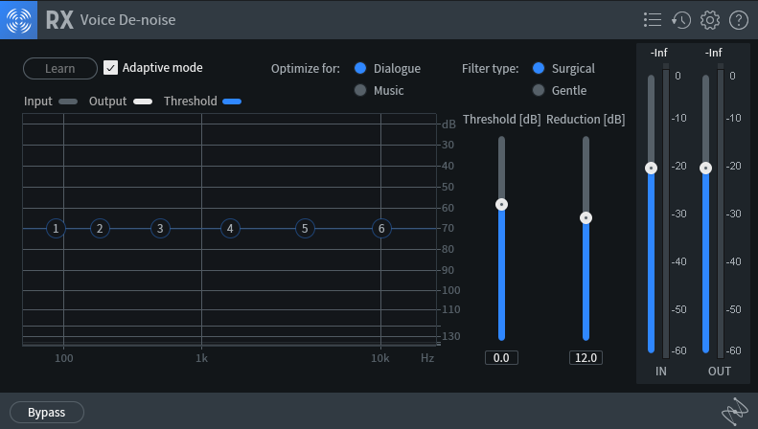Click the '130' dB axis label

point(451,336)
